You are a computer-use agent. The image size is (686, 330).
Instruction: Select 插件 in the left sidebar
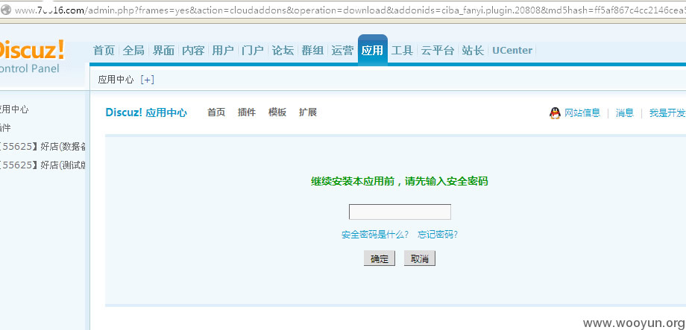point(6,128)
